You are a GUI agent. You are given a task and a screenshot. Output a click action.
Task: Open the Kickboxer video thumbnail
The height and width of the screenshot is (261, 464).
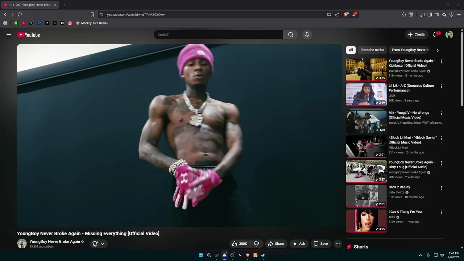point(366,70)
